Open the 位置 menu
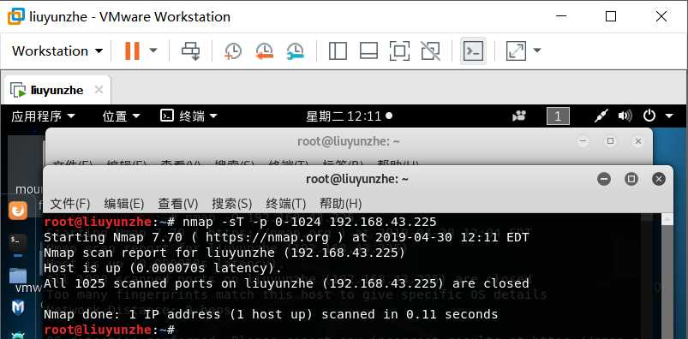Image resolution: width=688 pixels, height=339 pixels. click(x=121, y=116)
